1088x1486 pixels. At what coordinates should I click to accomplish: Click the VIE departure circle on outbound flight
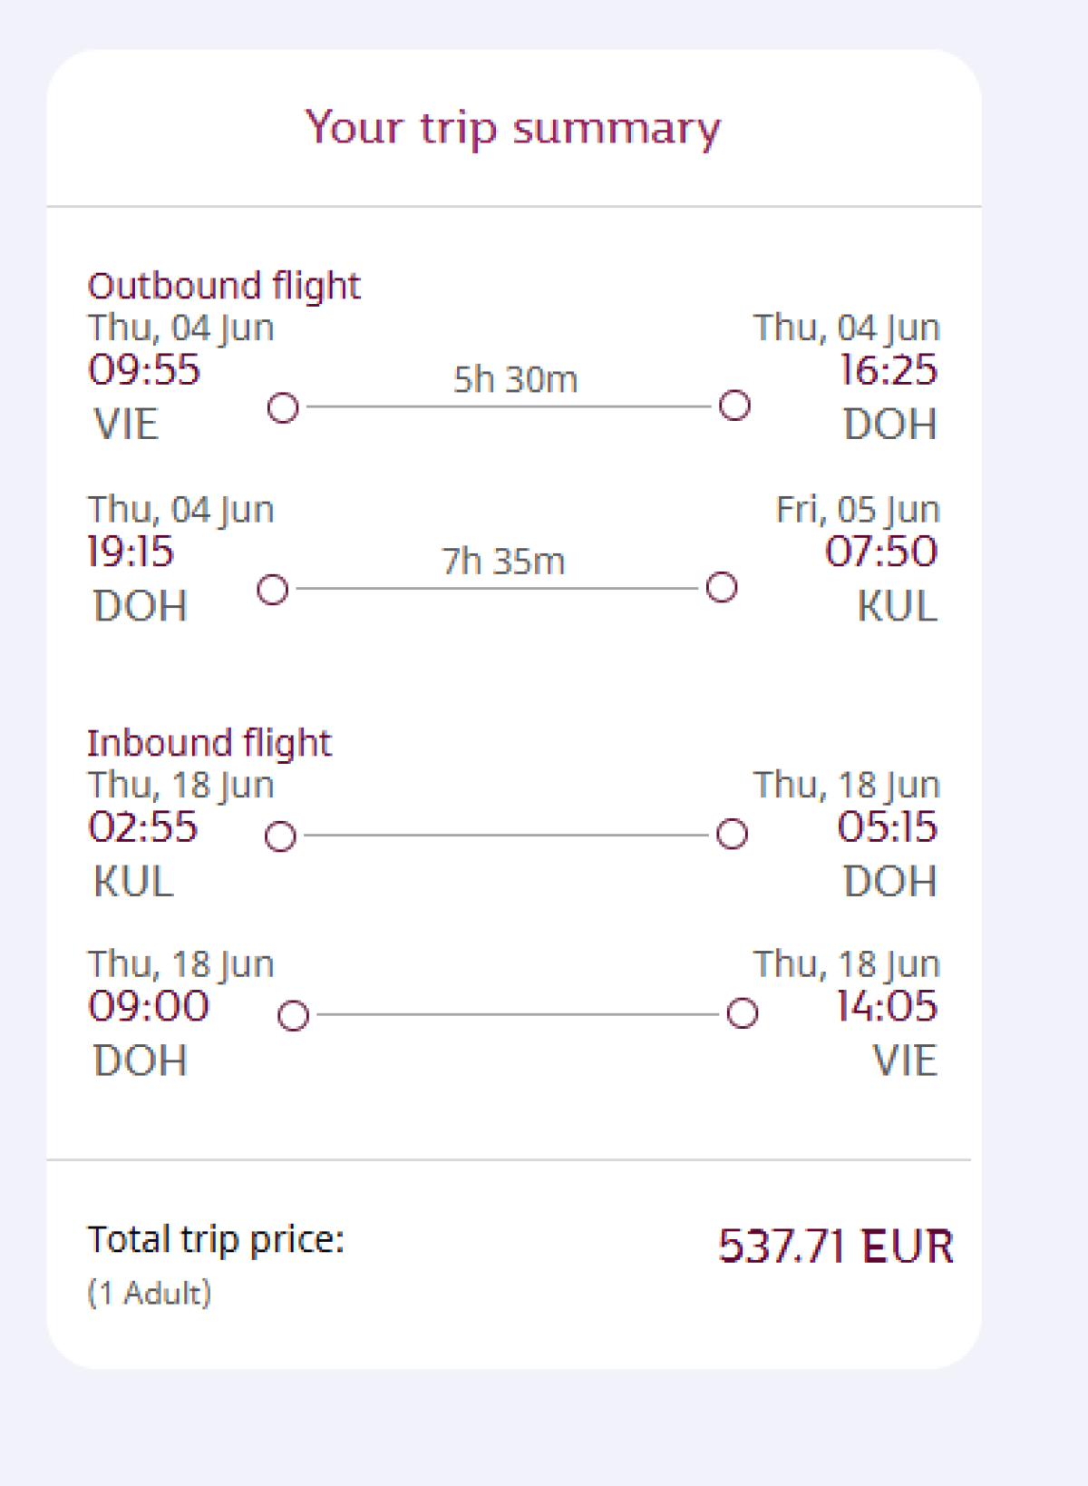point(283,407)
